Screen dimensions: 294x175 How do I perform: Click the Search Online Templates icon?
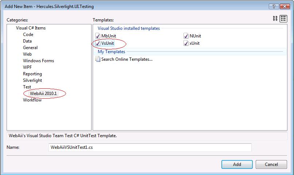click(x=97, y=59)
